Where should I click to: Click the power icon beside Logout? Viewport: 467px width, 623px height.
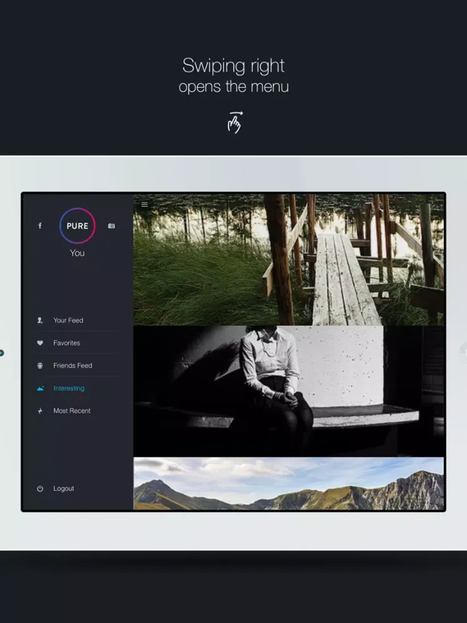coord(40,488)
